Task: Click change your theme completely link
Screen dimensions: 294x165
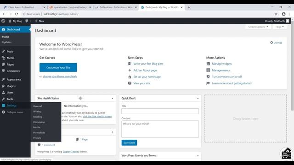Action: [x=60, y=77]
